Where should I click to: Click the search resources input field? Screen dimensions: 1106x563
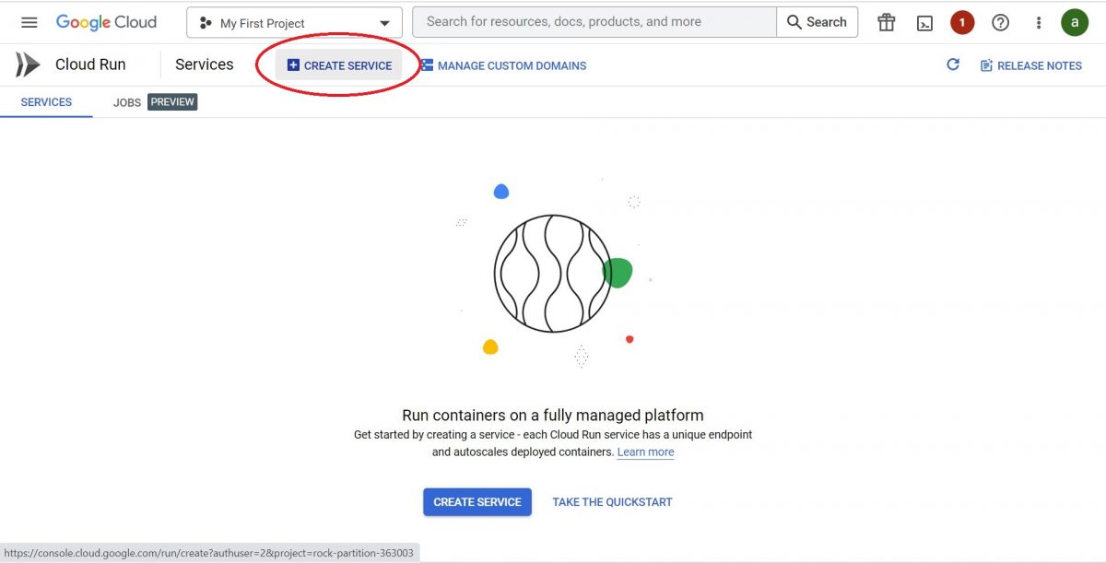click(x=594, y=22)
